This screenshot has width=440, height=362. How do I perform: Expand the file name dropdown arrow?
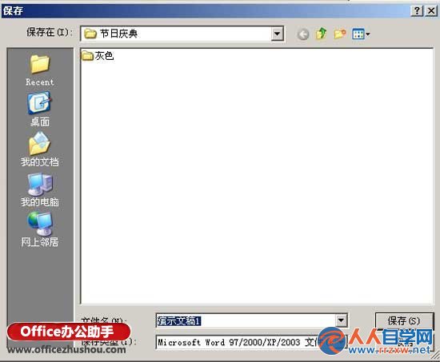[342, 320]
